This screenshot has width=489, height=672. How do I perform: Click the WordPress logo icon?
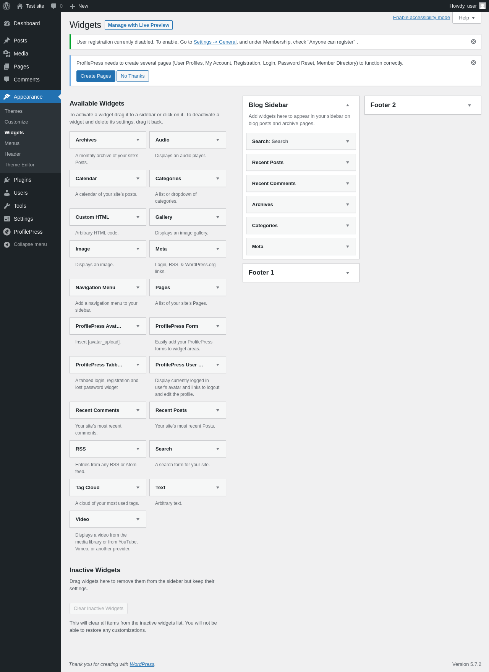6,6
